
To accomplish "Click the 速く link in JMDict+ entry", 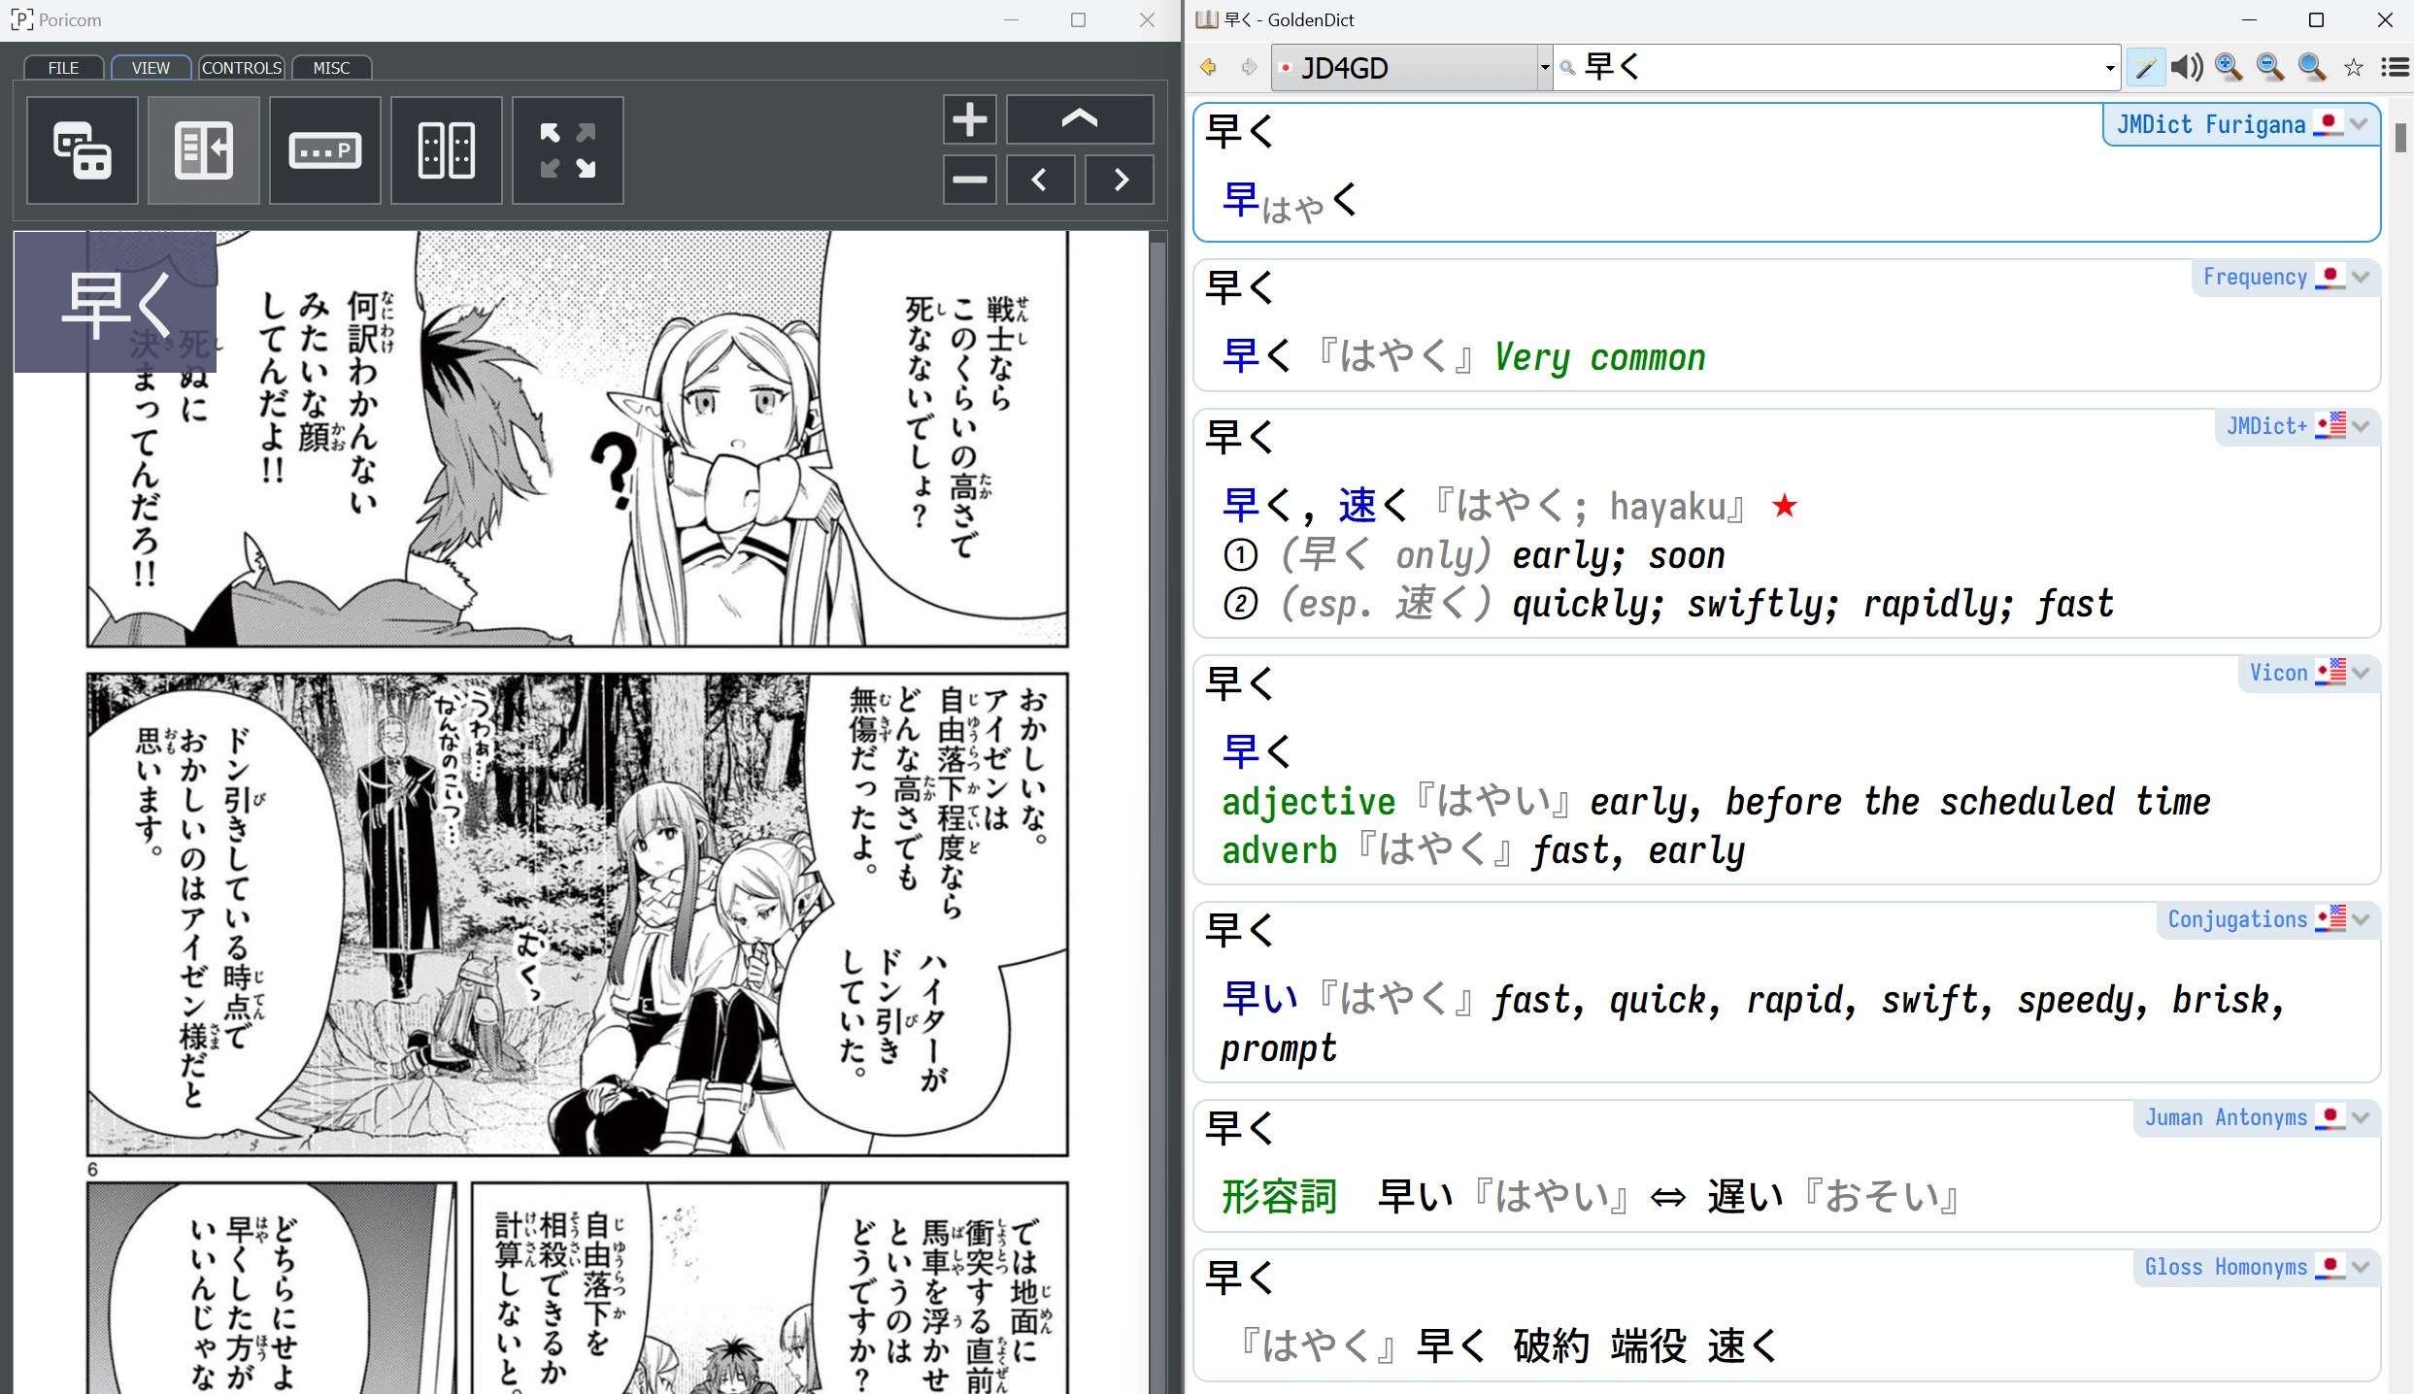I will (x=1372, y=506).
